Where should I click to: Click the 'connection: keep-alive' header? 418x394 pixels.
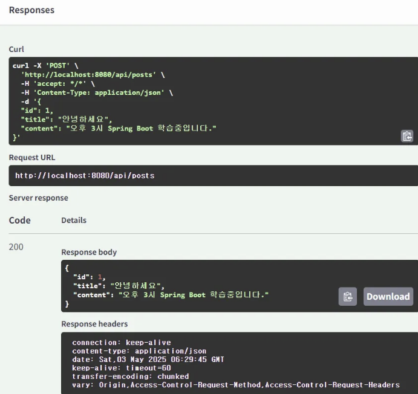(122, 343)
